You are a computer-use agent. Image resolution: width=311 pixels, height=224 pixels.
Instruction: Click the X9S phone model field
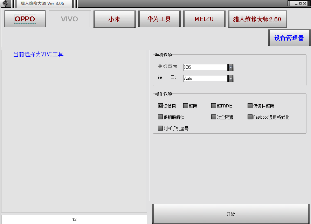(205, 68)
